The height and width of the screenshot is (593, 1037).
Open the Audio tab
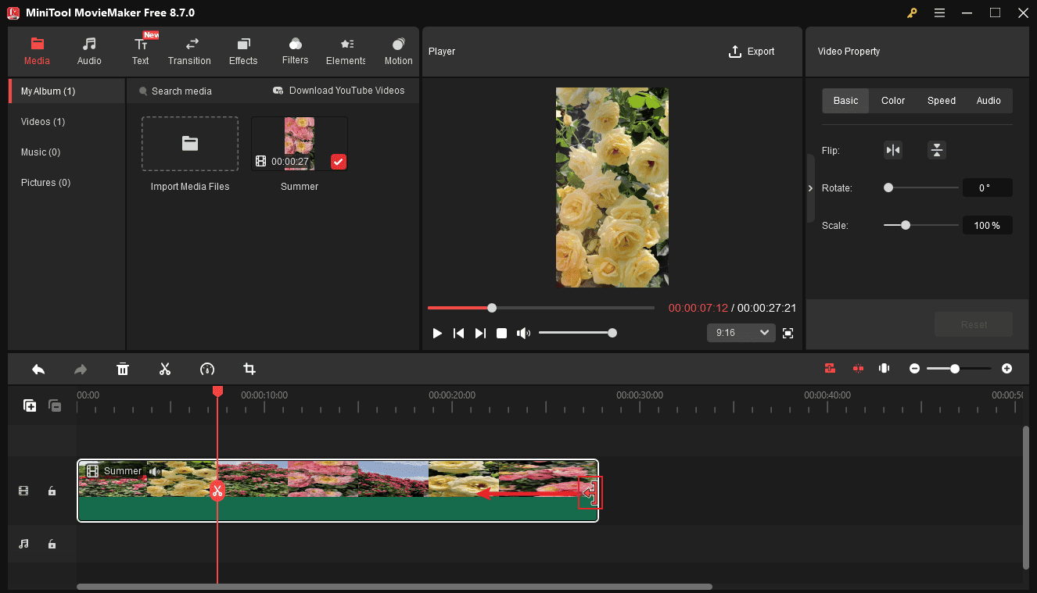pos(89,51)
